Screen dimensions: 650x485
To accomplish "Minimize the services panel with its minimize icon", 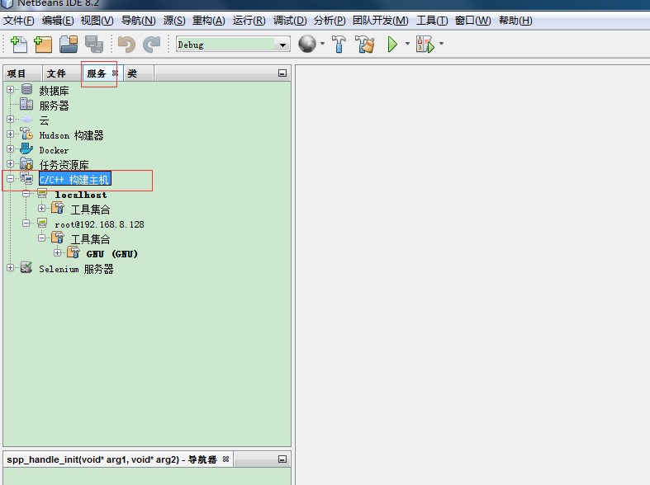I will point(282,73).
